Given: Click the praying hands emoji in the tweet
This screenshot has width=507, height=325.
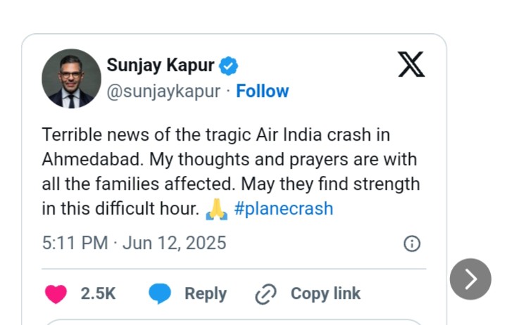Looking at the screenshot, I should pos(216,209).
